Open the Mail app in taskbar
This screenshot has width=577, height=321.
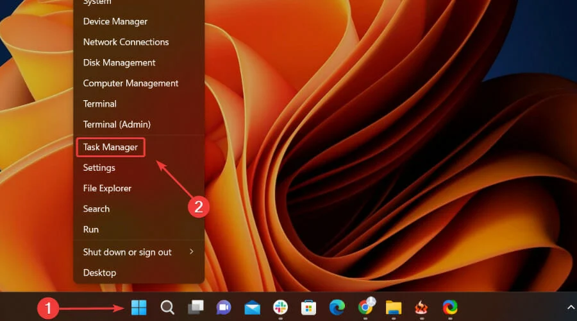[252, 308]
